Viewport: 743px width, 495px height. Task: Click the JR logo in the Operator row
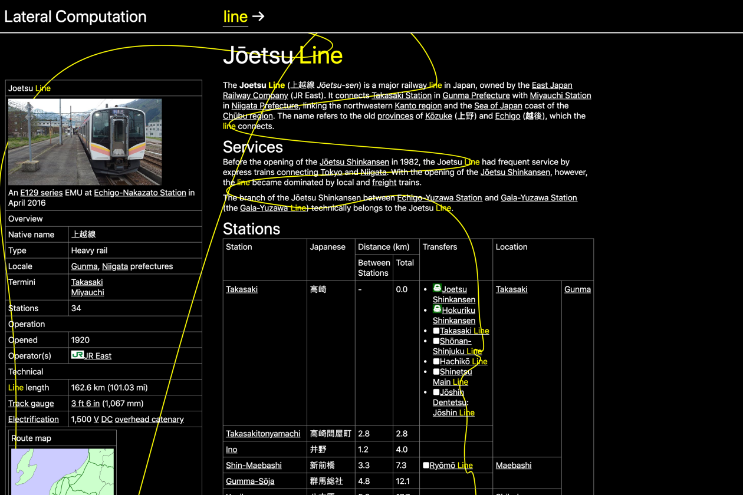coord(77,355)
